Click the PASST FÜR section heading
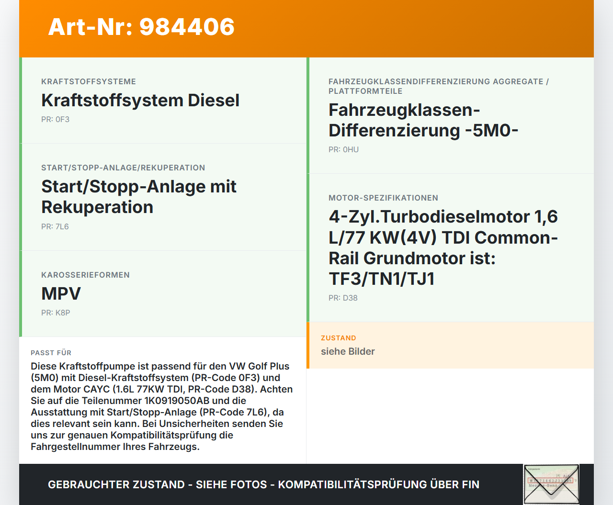Screen dimensions: 613x505 [x=51, y=353]
